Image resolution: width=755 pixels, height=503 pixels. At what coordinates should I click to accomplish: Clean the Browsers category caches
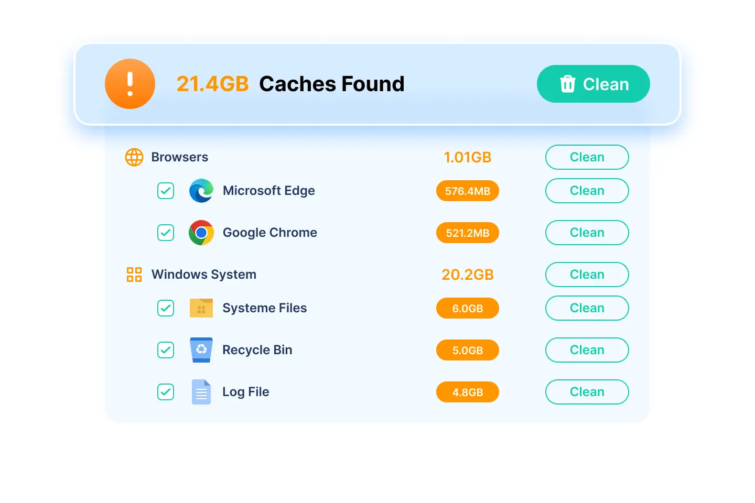pyautogui.click(x=587, y=157)
